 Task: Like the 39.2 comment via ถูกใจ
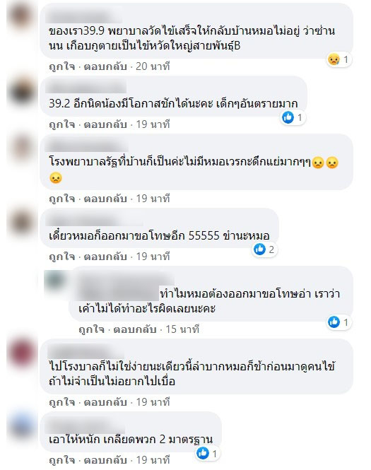[x=61, y=124]
